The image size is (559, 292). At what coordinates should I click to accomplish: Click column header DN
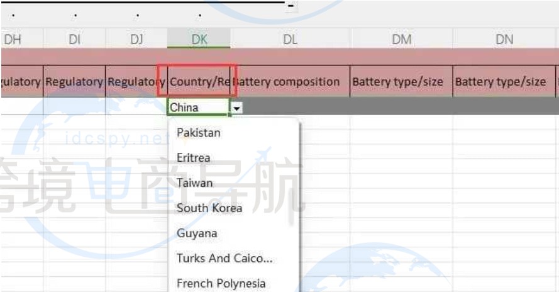[504, 39]
